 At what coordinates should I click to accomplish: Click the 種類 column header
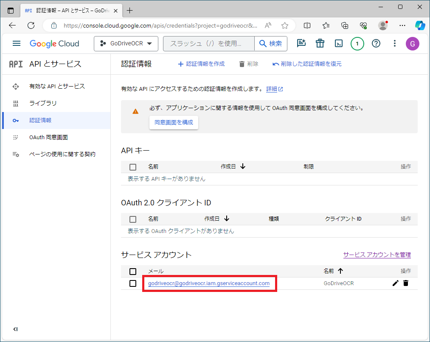pos(274,219)
